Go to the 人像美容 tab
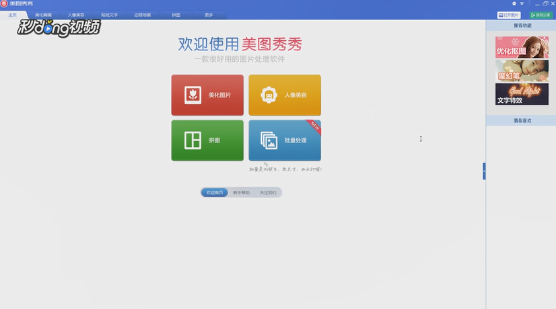 click(76, 15)
